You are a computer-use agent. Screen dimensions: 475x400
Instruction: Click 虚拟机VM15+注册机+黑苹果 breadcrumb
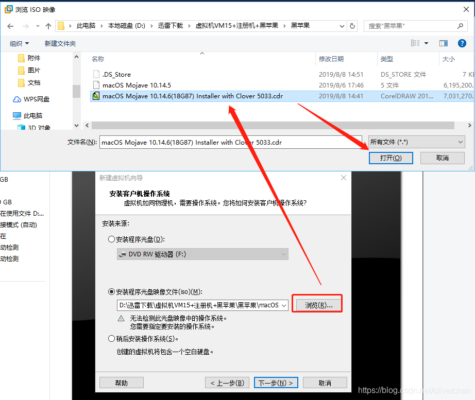click(x=236, y=26)
